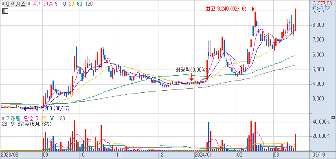This screenshot has height=159, width=336.
Task: Click the 5,000 price axis label
Action: [318, 70]
